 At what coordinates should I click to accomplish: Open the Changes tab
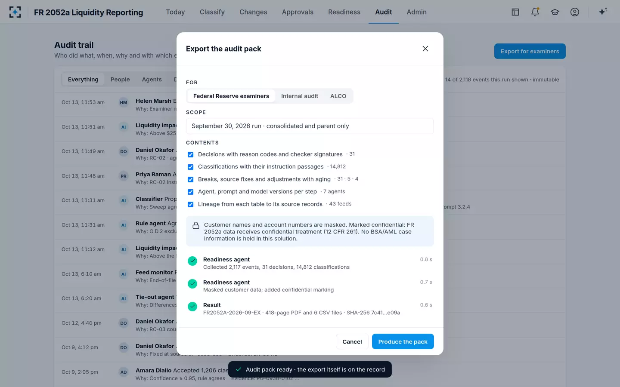[x=253, y=12]
